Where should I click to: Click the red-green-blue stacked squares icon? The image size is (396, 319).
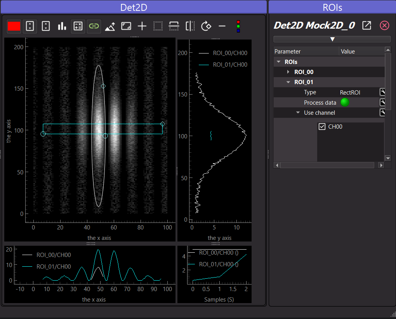(238, 26)
